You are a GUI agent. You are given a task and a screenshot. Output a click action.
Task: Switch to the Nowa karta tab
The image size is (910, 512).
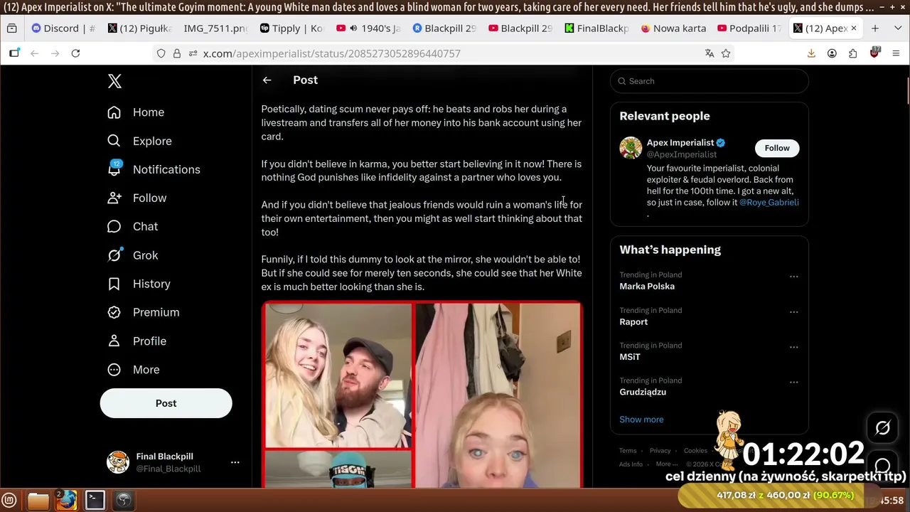coord(673,28)
